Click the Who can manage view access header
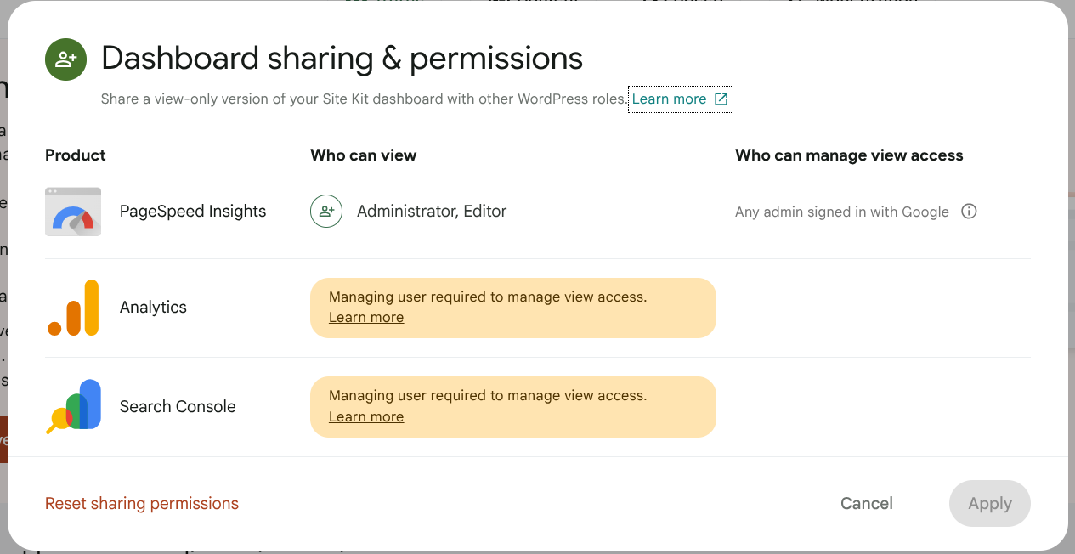The image size is (1075, 554). [849, 155]
